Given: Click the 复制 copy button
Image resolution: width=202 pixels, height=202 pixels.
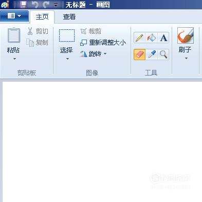Looking at the screenshot, I should (x=37, y=43).
